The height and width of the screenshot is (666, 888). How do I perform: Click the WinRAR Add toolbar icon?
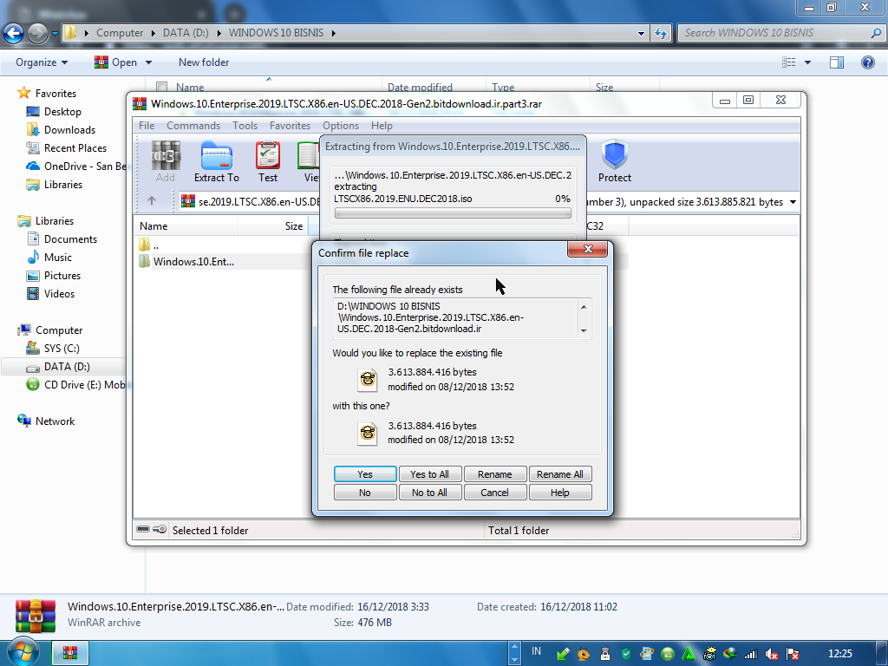pyautogui.click(x=166, y=161)
